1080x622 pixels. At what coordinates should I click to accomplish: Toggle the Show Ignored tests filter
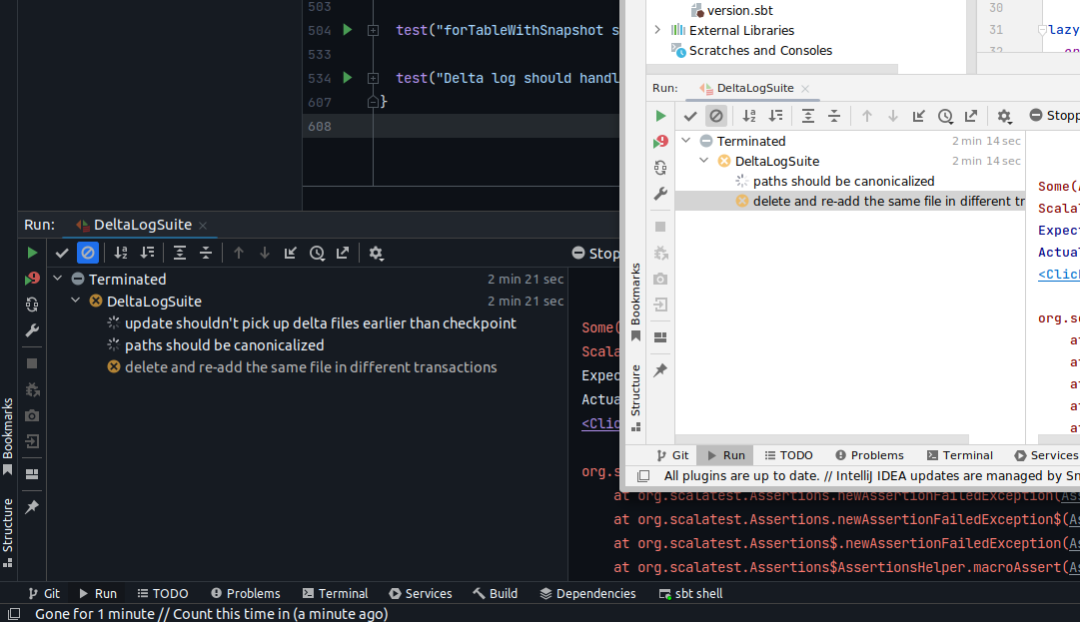tap(87, 254)
